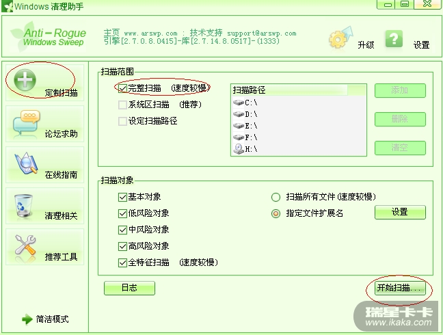Maximize the Windows 清理助手 window
The width and height of the screenshot is (443, 335).
[x=405, y=4]
